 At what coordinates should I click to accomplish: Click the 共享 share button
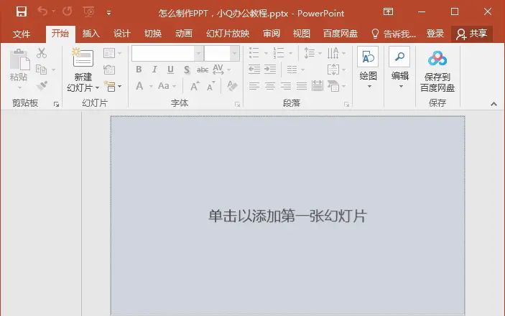coord(472,34)
